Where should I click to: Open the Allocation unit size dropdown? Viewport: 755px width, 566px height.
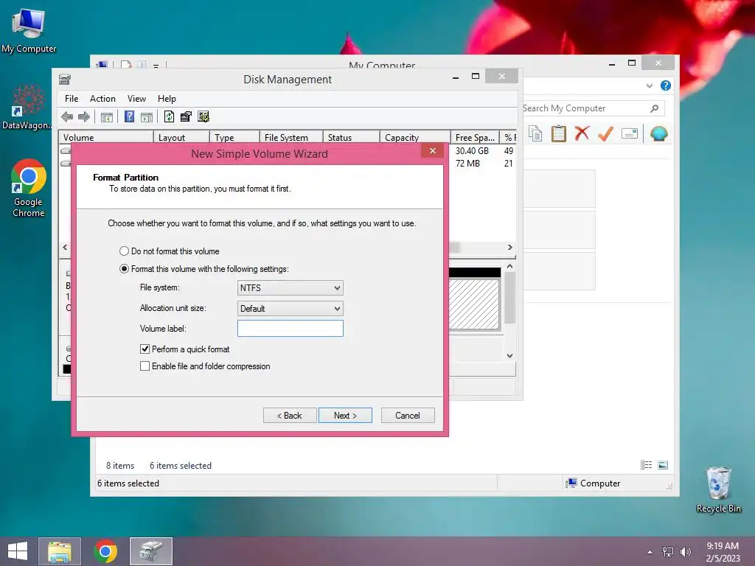290,309
